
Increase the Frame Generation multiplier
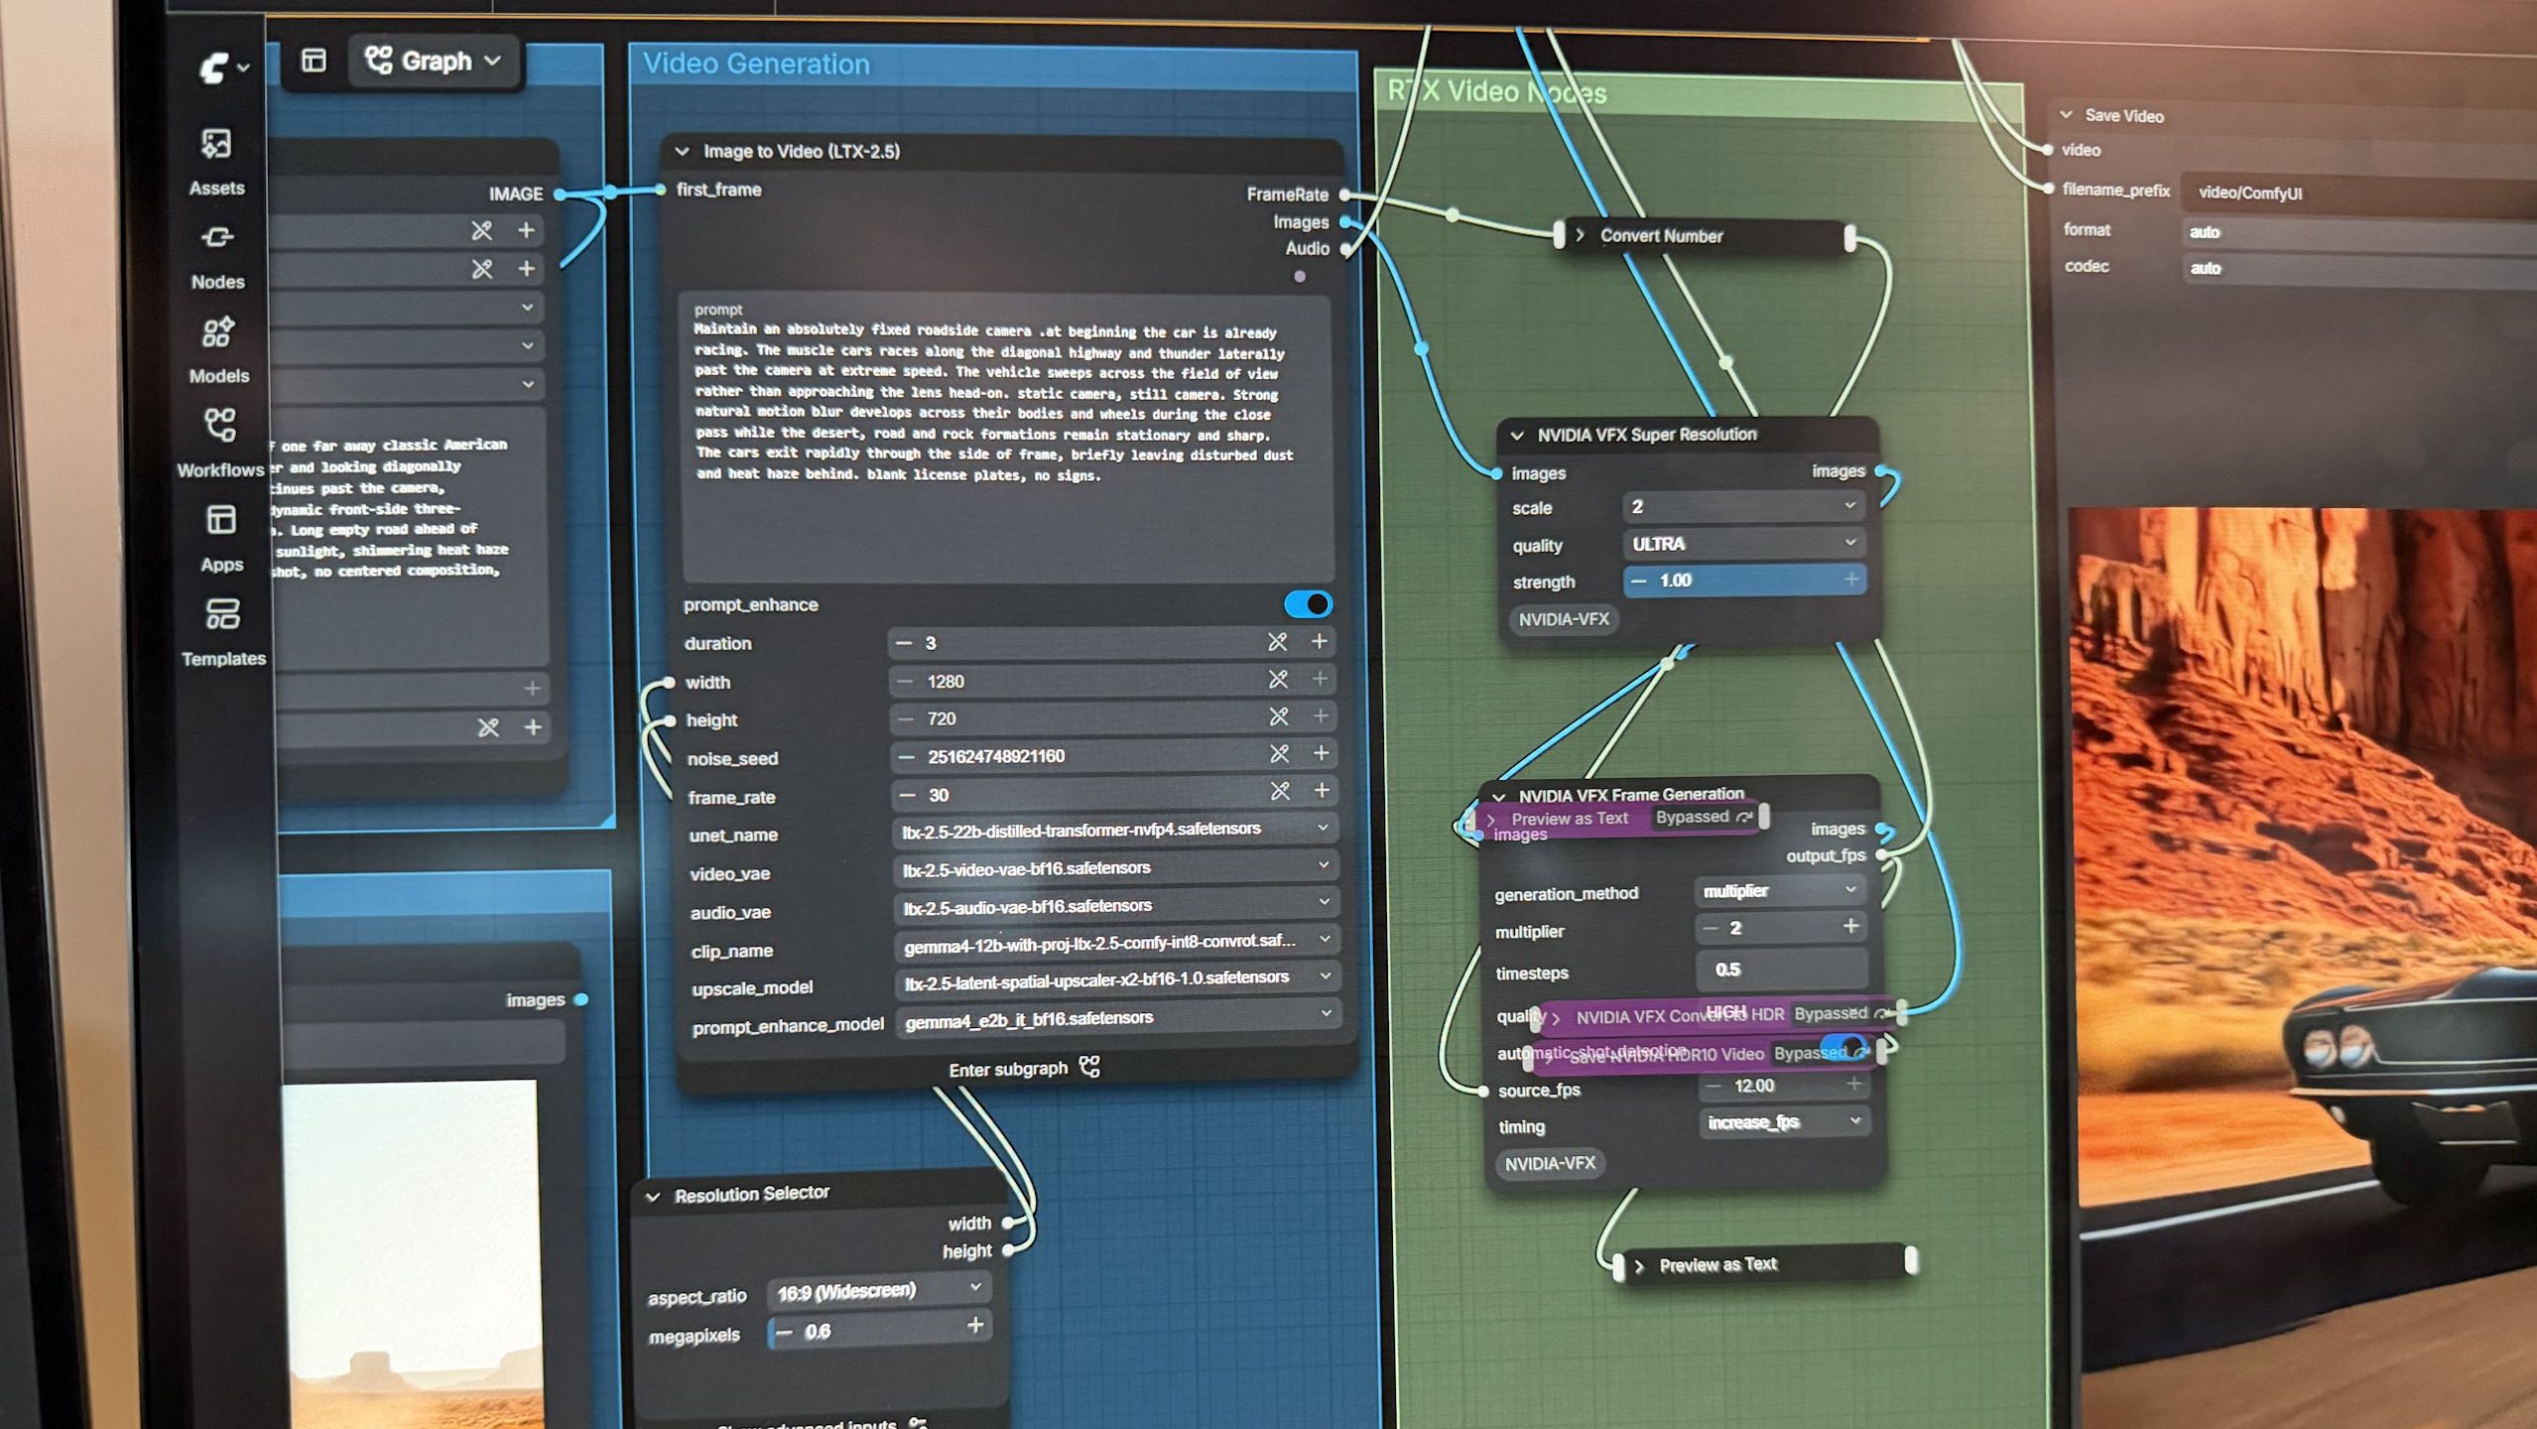tap(1850, 927)
